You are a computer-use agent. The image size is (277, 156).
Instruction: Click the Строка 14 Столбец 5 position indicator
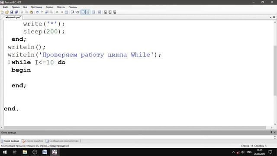254,146
